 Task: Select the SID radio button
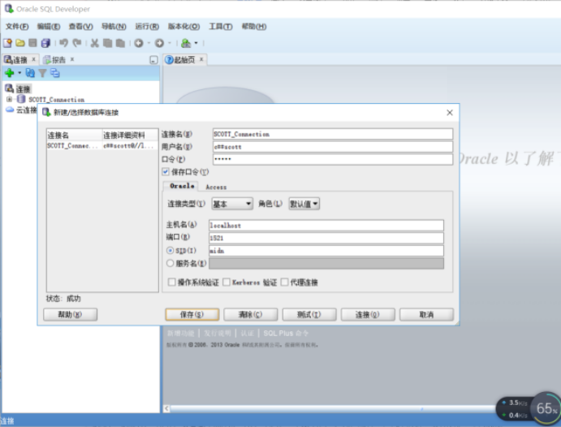(170, 250)
